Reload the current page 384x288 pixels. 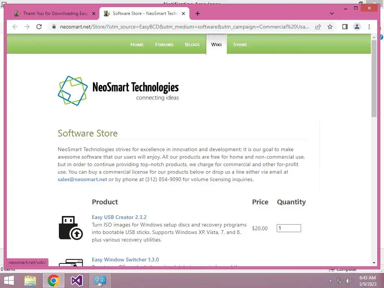click(x=39, y=27)
